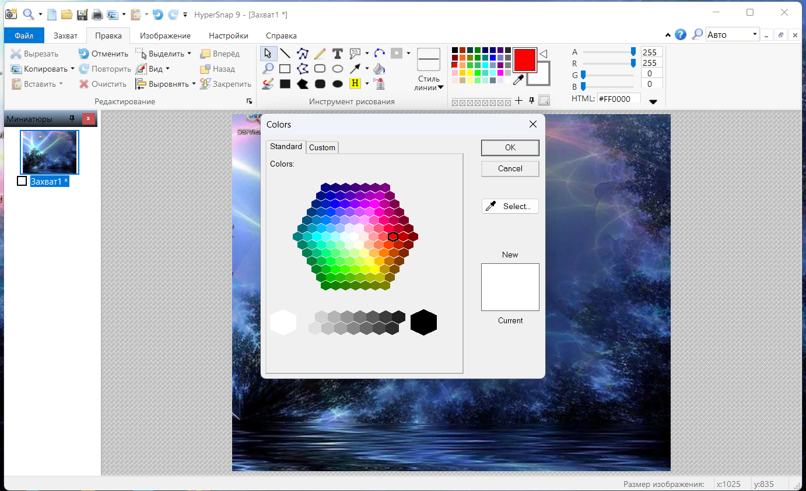Select the outlined ellipse tool

click(x=337, y=69)
